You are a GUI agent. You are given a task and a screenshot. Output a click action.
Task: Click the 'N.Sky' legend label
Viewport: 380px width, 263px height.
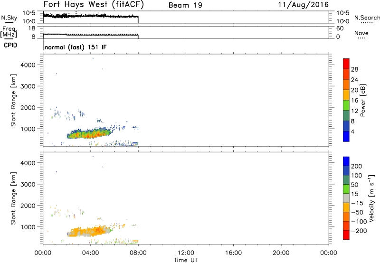click(9, 18)
